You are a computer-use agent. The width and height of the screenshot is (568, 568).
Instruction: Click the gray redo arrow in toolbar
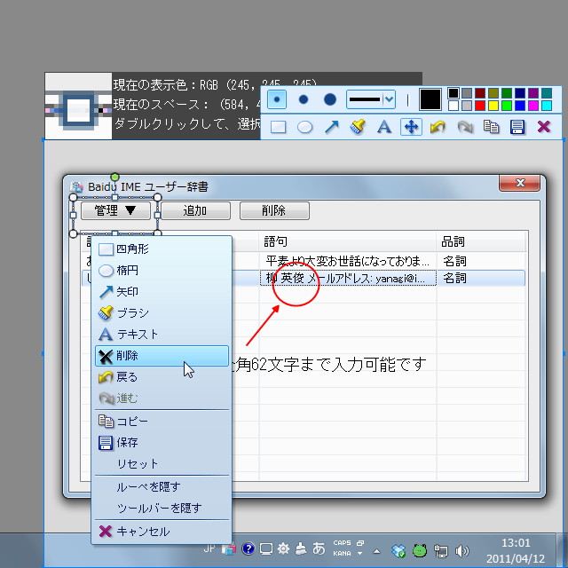pos(465,127)
